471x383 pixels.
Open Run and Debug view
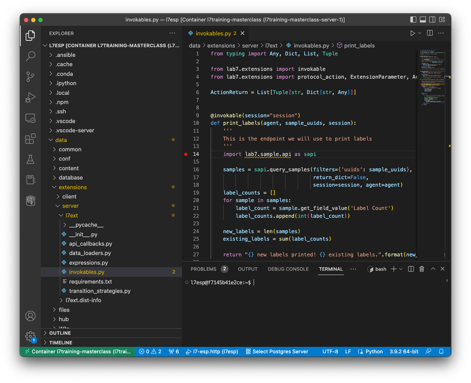(x=30, y=97)
